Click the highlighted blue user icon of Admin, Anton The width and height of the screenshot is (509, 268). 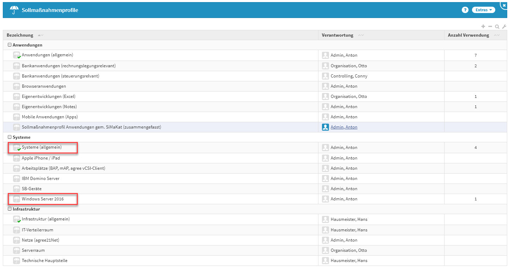point(325,127)
